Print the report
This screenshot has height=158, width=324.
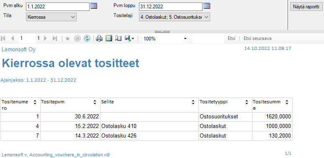pyautogui.click(x=99, y=38)
